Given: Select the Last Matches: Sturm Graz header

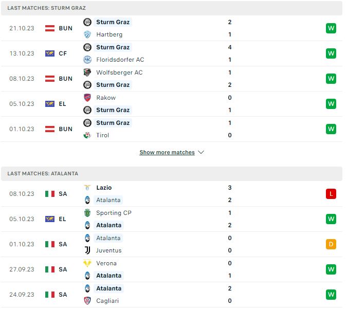Looking at the screenshot, I should 172,8.
